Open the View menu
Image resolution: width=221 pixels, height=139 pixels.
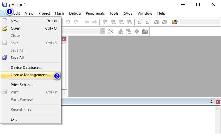point(29,13)
